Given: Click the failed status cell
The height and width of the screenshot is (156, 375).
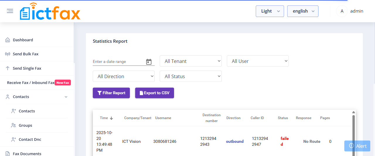Looking at the screenshot, I should coord(285,141).
